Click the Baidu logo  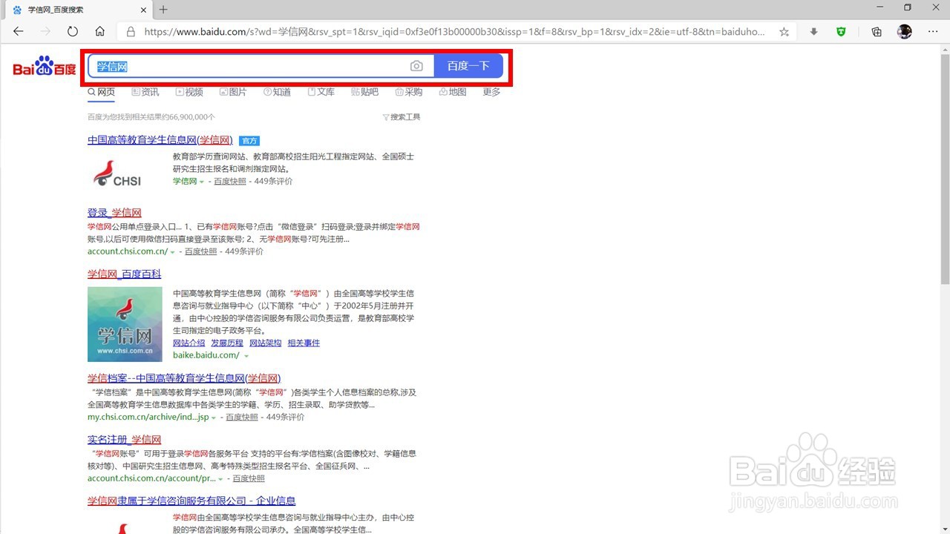(45, 67)
